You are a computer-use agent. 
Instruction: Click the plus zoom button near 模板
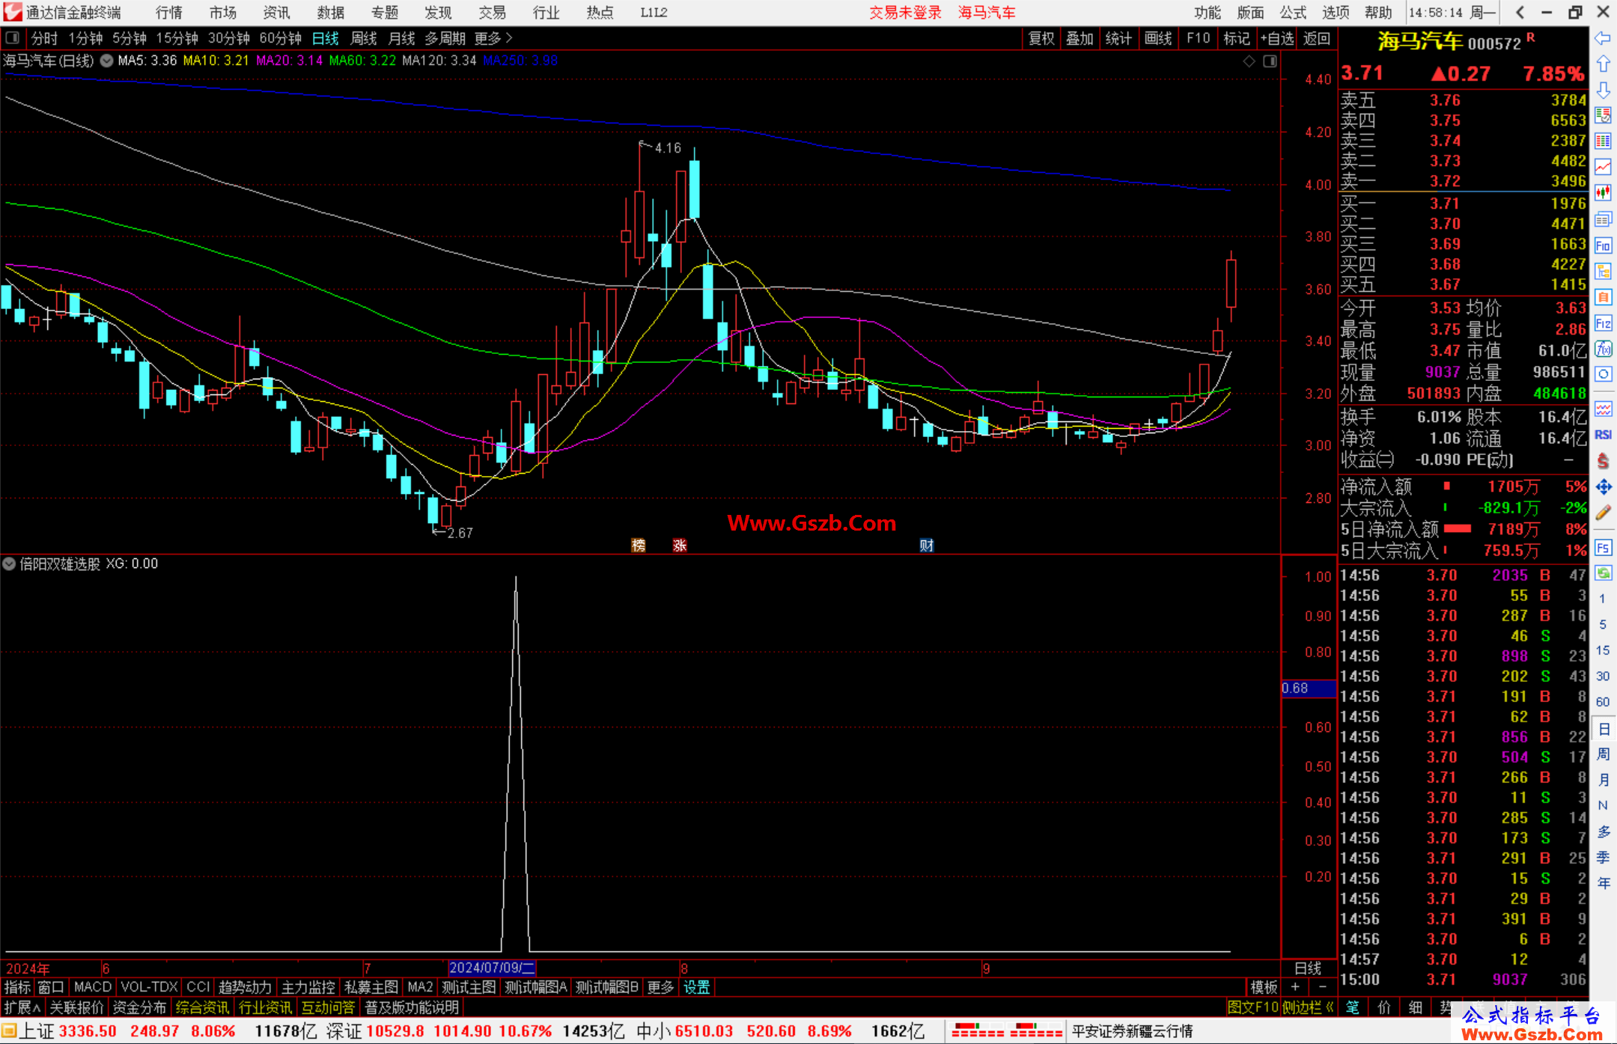coord(1295,987)
